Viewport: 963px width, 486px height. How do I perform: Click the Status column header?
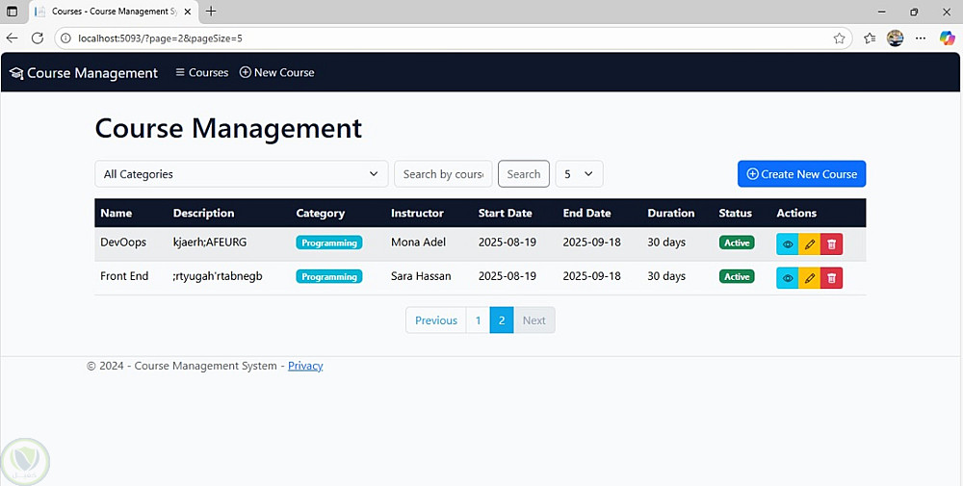coord(735,213)
